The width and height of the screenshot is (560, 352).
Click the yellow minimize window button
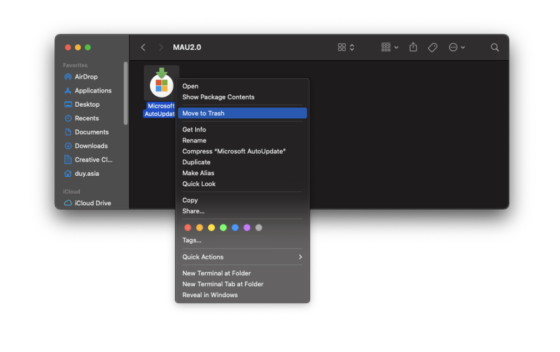pyautogui.click(x=78, y=47)
